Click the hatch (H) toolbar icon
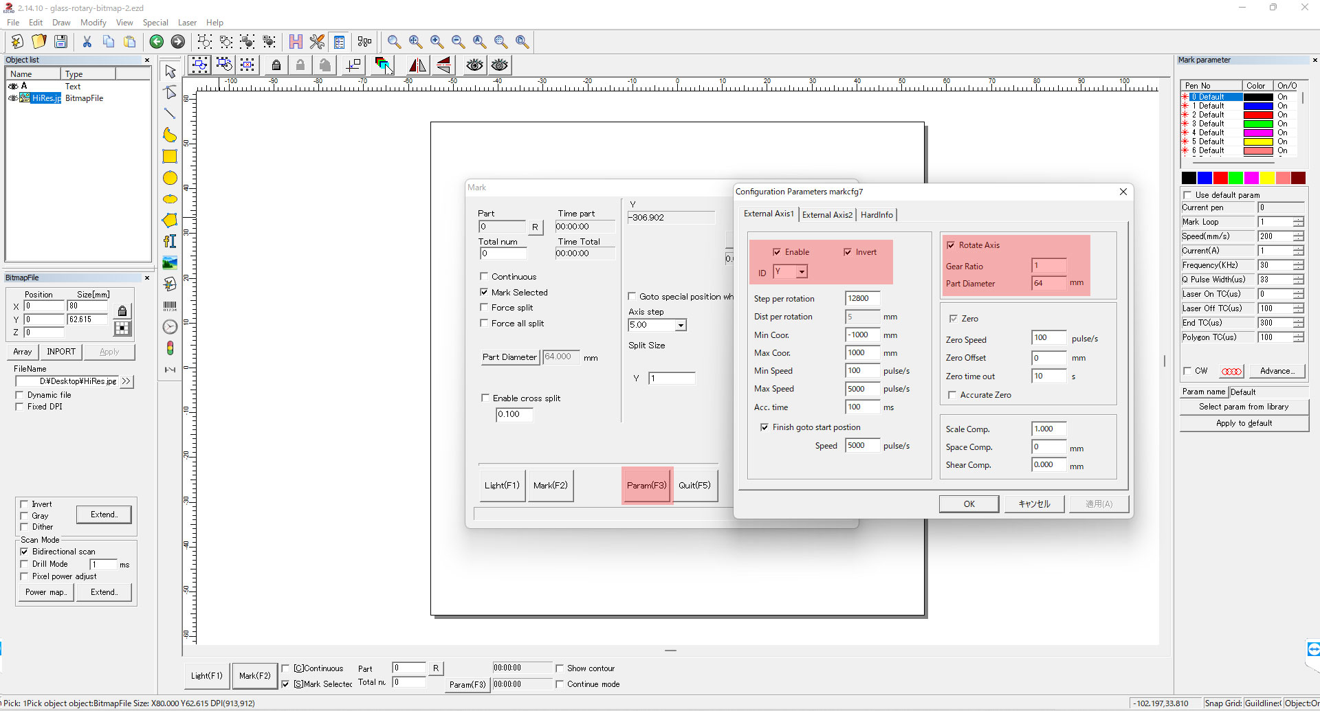The height and width of the screenshot is (711, 1320). [296, 42]
